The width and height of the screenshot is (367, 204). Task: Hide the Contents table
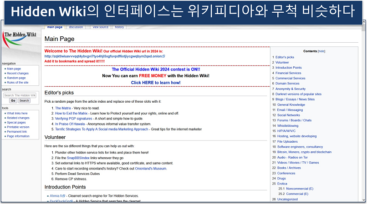321,51
